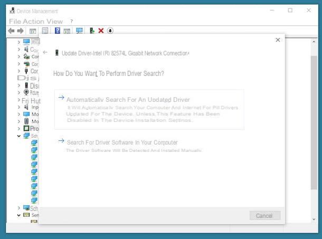Click the circled down arrow disable device icon
This screenshot has height=239, width=322.
click(110, 31)
